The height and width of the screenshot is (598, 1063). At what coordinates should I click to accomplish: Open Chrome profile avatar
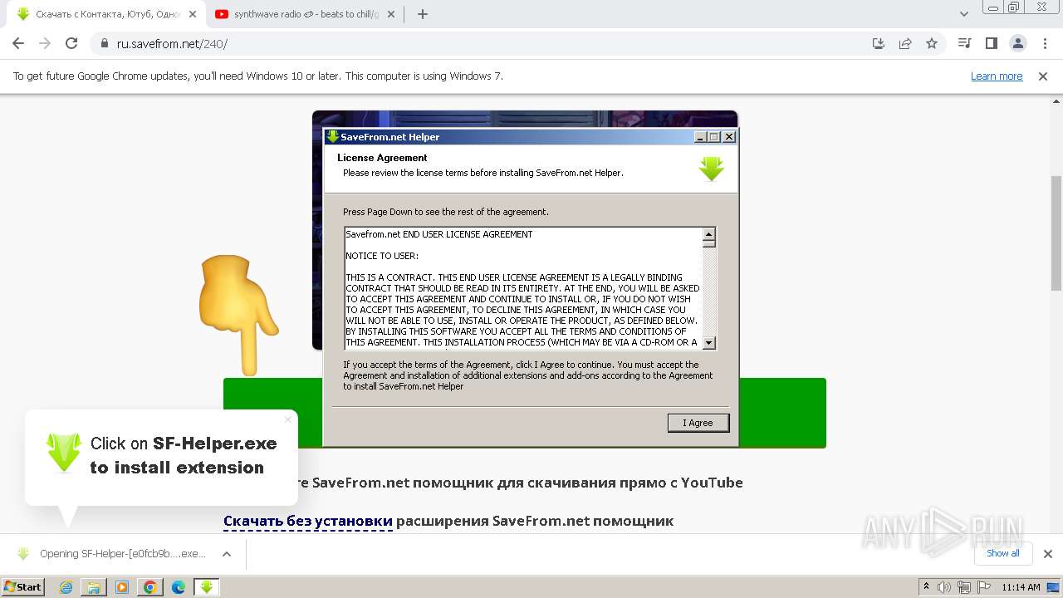point(1017,44)
